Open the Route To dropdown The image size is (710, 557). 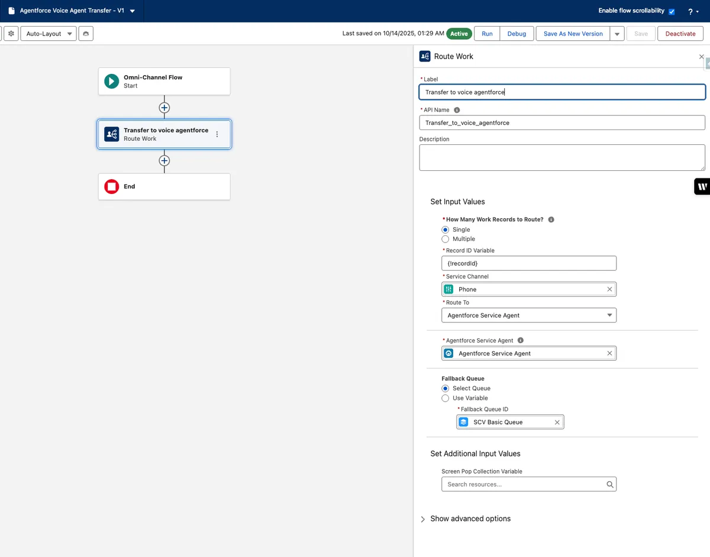(x=528, y=315)
